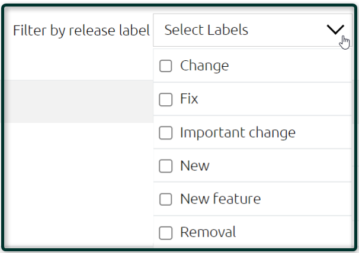The width and height of the screenshot is (359, 253).
Task: Toggle the checkbox beside New
Action: (x=165, y=166)
